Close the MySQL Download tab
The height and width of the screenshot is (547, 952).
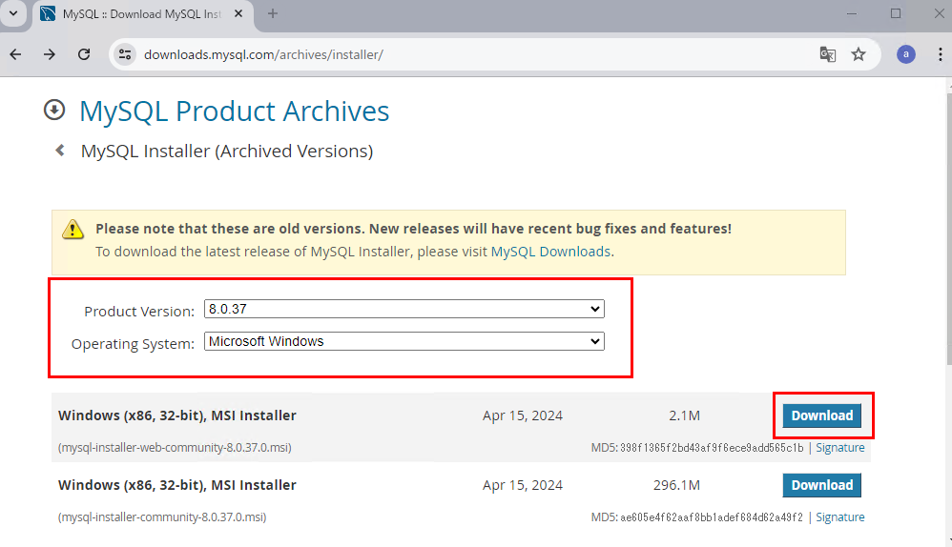pyautogui.click(x=238, y=13)
